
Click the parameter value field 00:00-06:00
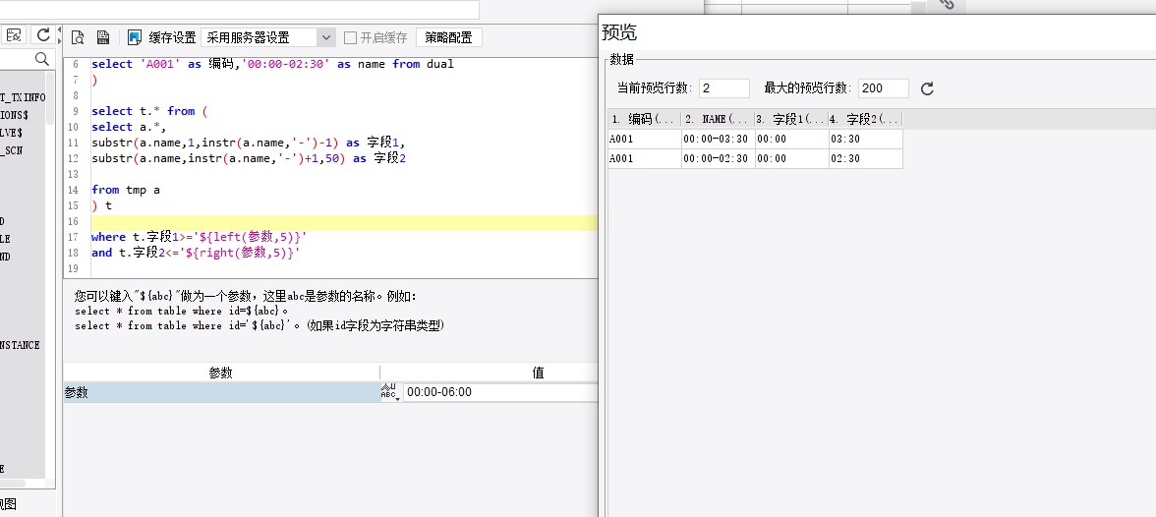(x=499, y=392)
